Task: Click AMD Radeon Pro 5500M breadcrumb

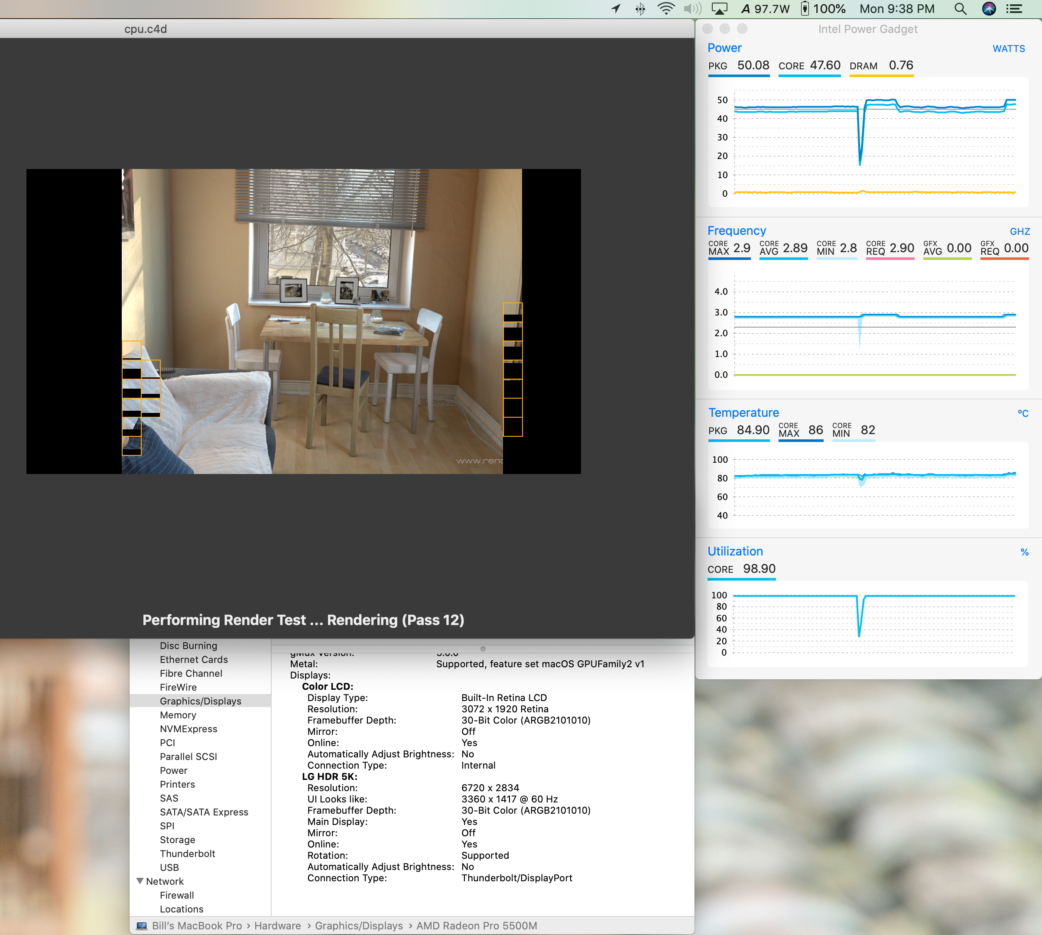Action: coord(476,925)
